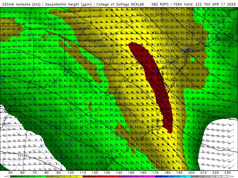Click the 200 value on the color scale

tap(191, 173)
